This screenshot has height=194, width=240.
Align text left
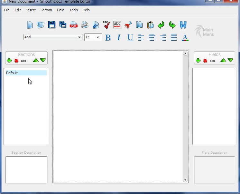141,37
